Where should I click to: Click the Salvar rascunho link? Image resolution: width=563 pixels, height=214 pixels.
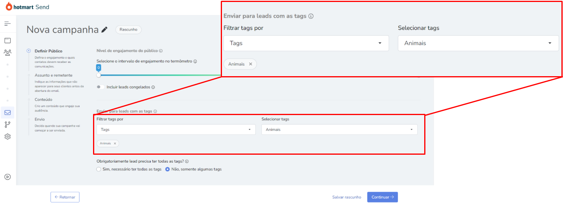pos(347,197)
